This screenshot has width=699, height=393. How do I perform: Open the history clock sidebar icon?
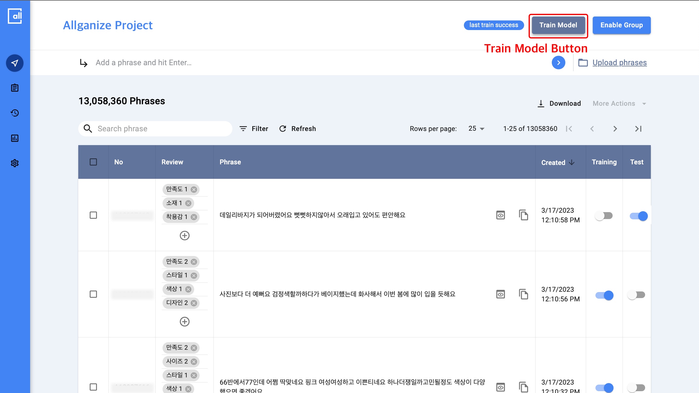click(15, 113)
